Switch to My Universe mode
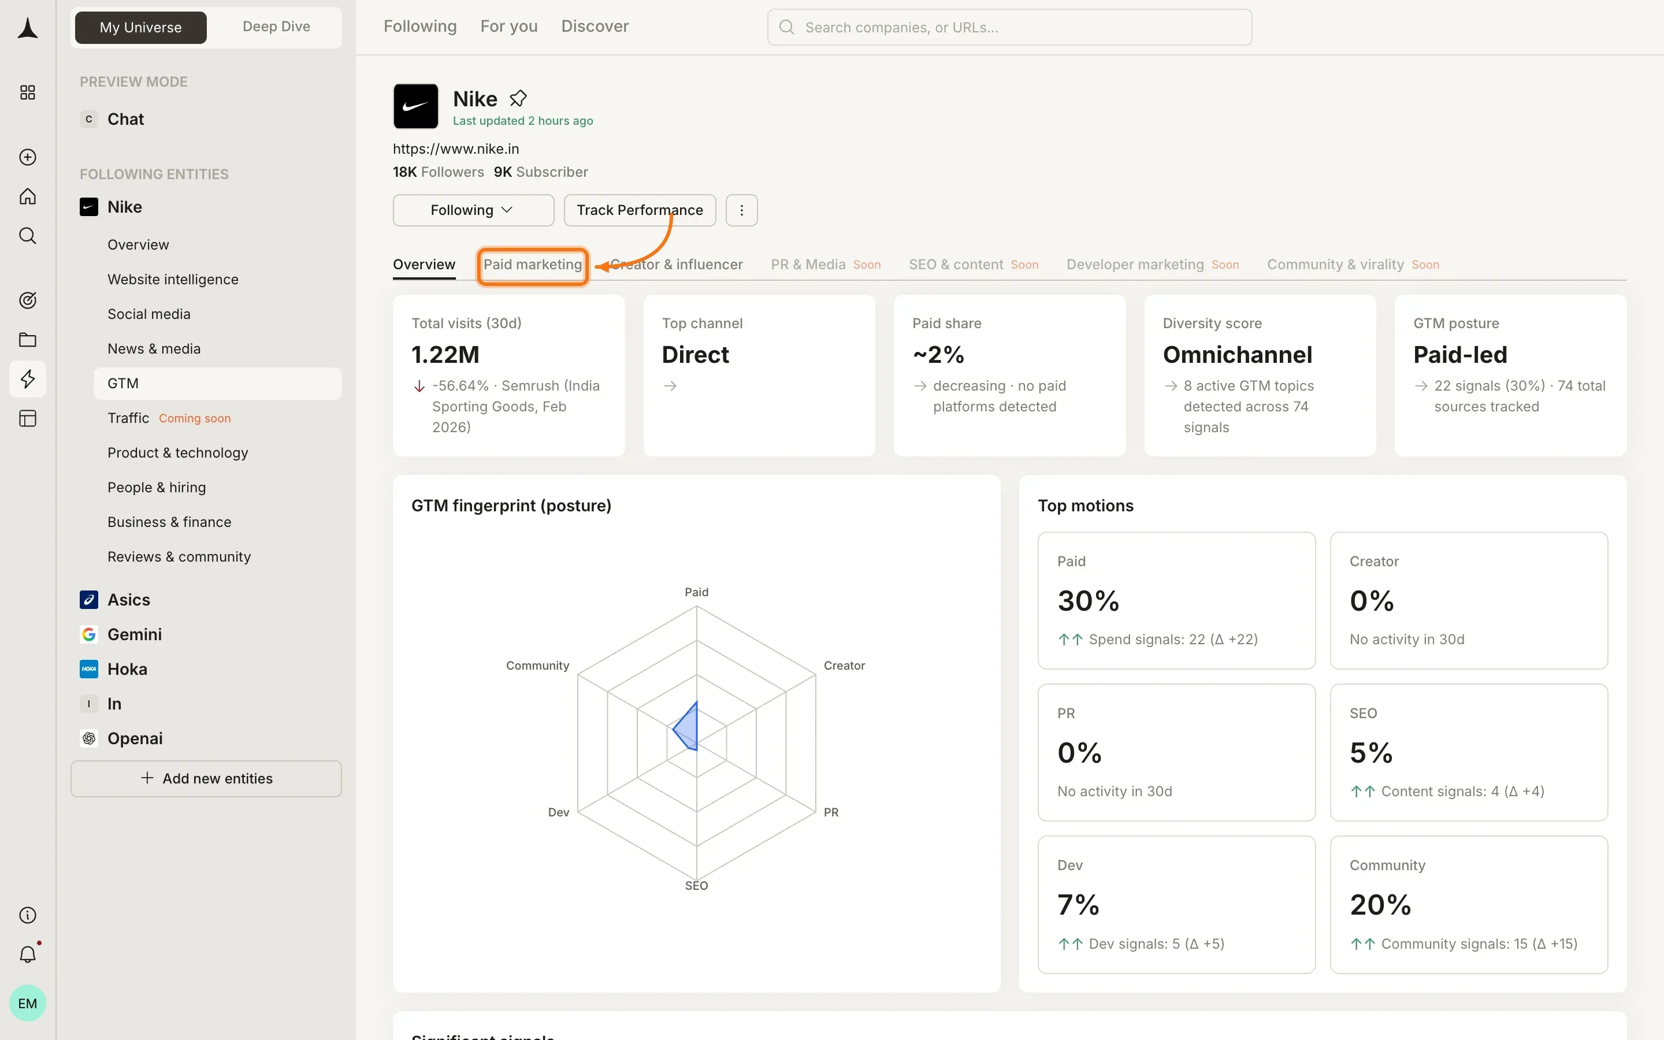The height and width of the screenshot is (1040, 1664). tap(141, 28)
